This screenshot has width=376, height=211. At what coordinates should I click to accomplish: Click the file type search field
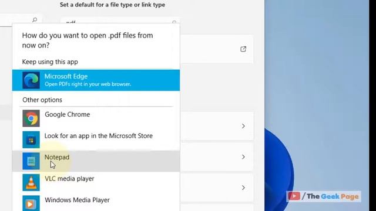coord(120,21)
